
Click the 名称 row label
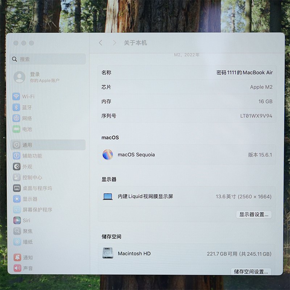tap(106, 72)
